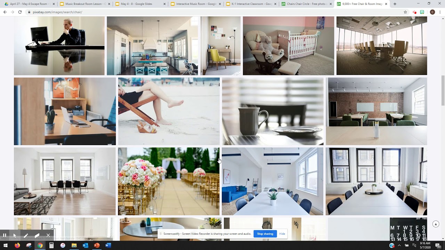445x250 pixels.
Task: Click the Stop sharing button
Action: [265, 234]
